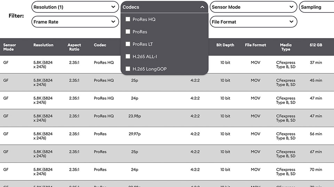The image size is (334, 187).
Task: Click the Filter: label
Action: point(16,16)
